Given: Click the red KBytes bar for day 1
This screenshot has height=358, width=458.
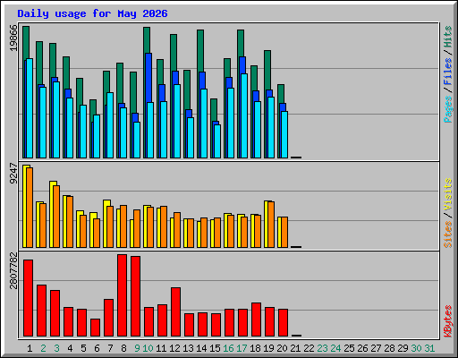Looking at the screenshot, I should coord(28,298).
